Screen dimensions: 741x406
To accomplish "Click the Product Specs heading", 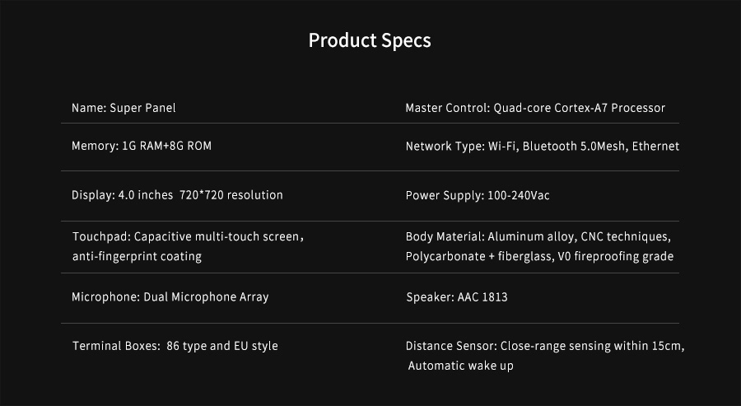I will pyautogui.click(x=370, y=40).
